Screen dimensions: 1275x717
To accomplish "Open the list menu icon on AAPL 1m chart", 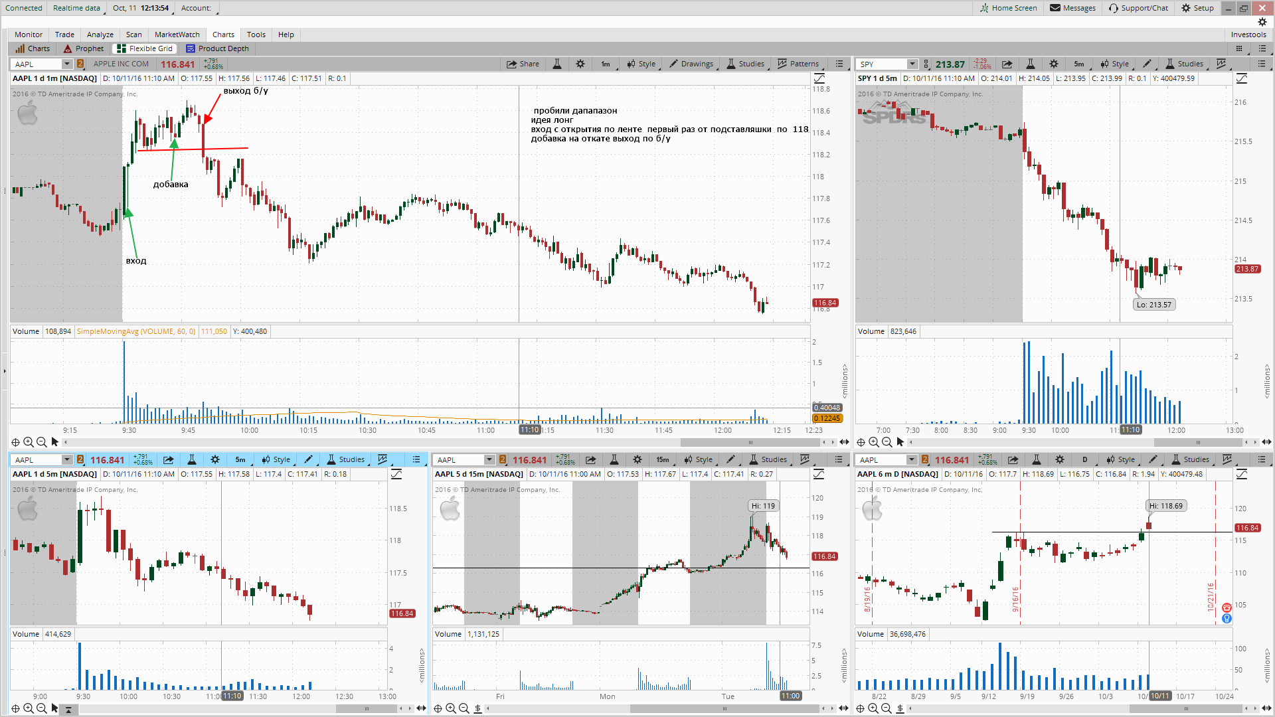I will [x=839, y=64].
